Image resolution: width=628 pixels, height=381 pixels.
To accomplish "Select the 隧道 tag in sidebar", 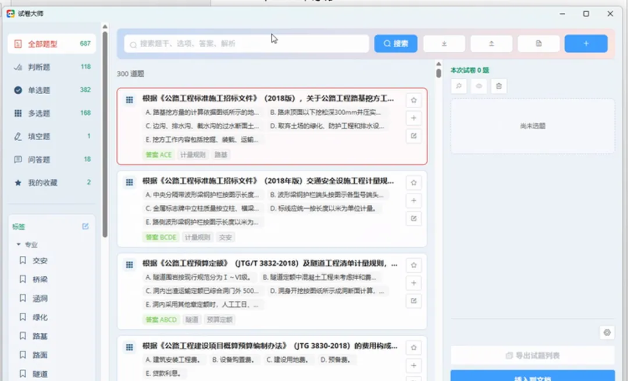I will pyautogui.click(x=40, y=374).
